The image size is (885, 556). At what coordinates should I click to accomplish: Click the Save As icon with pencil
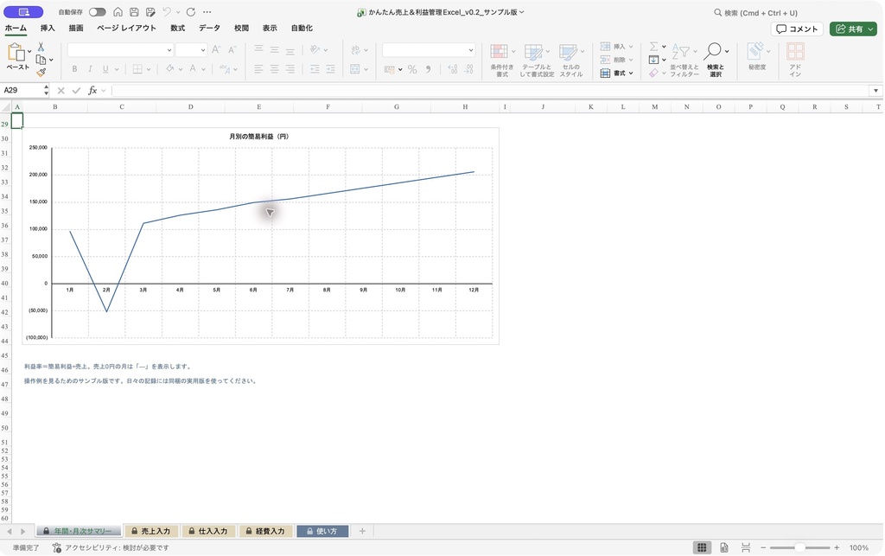point(150,12)
